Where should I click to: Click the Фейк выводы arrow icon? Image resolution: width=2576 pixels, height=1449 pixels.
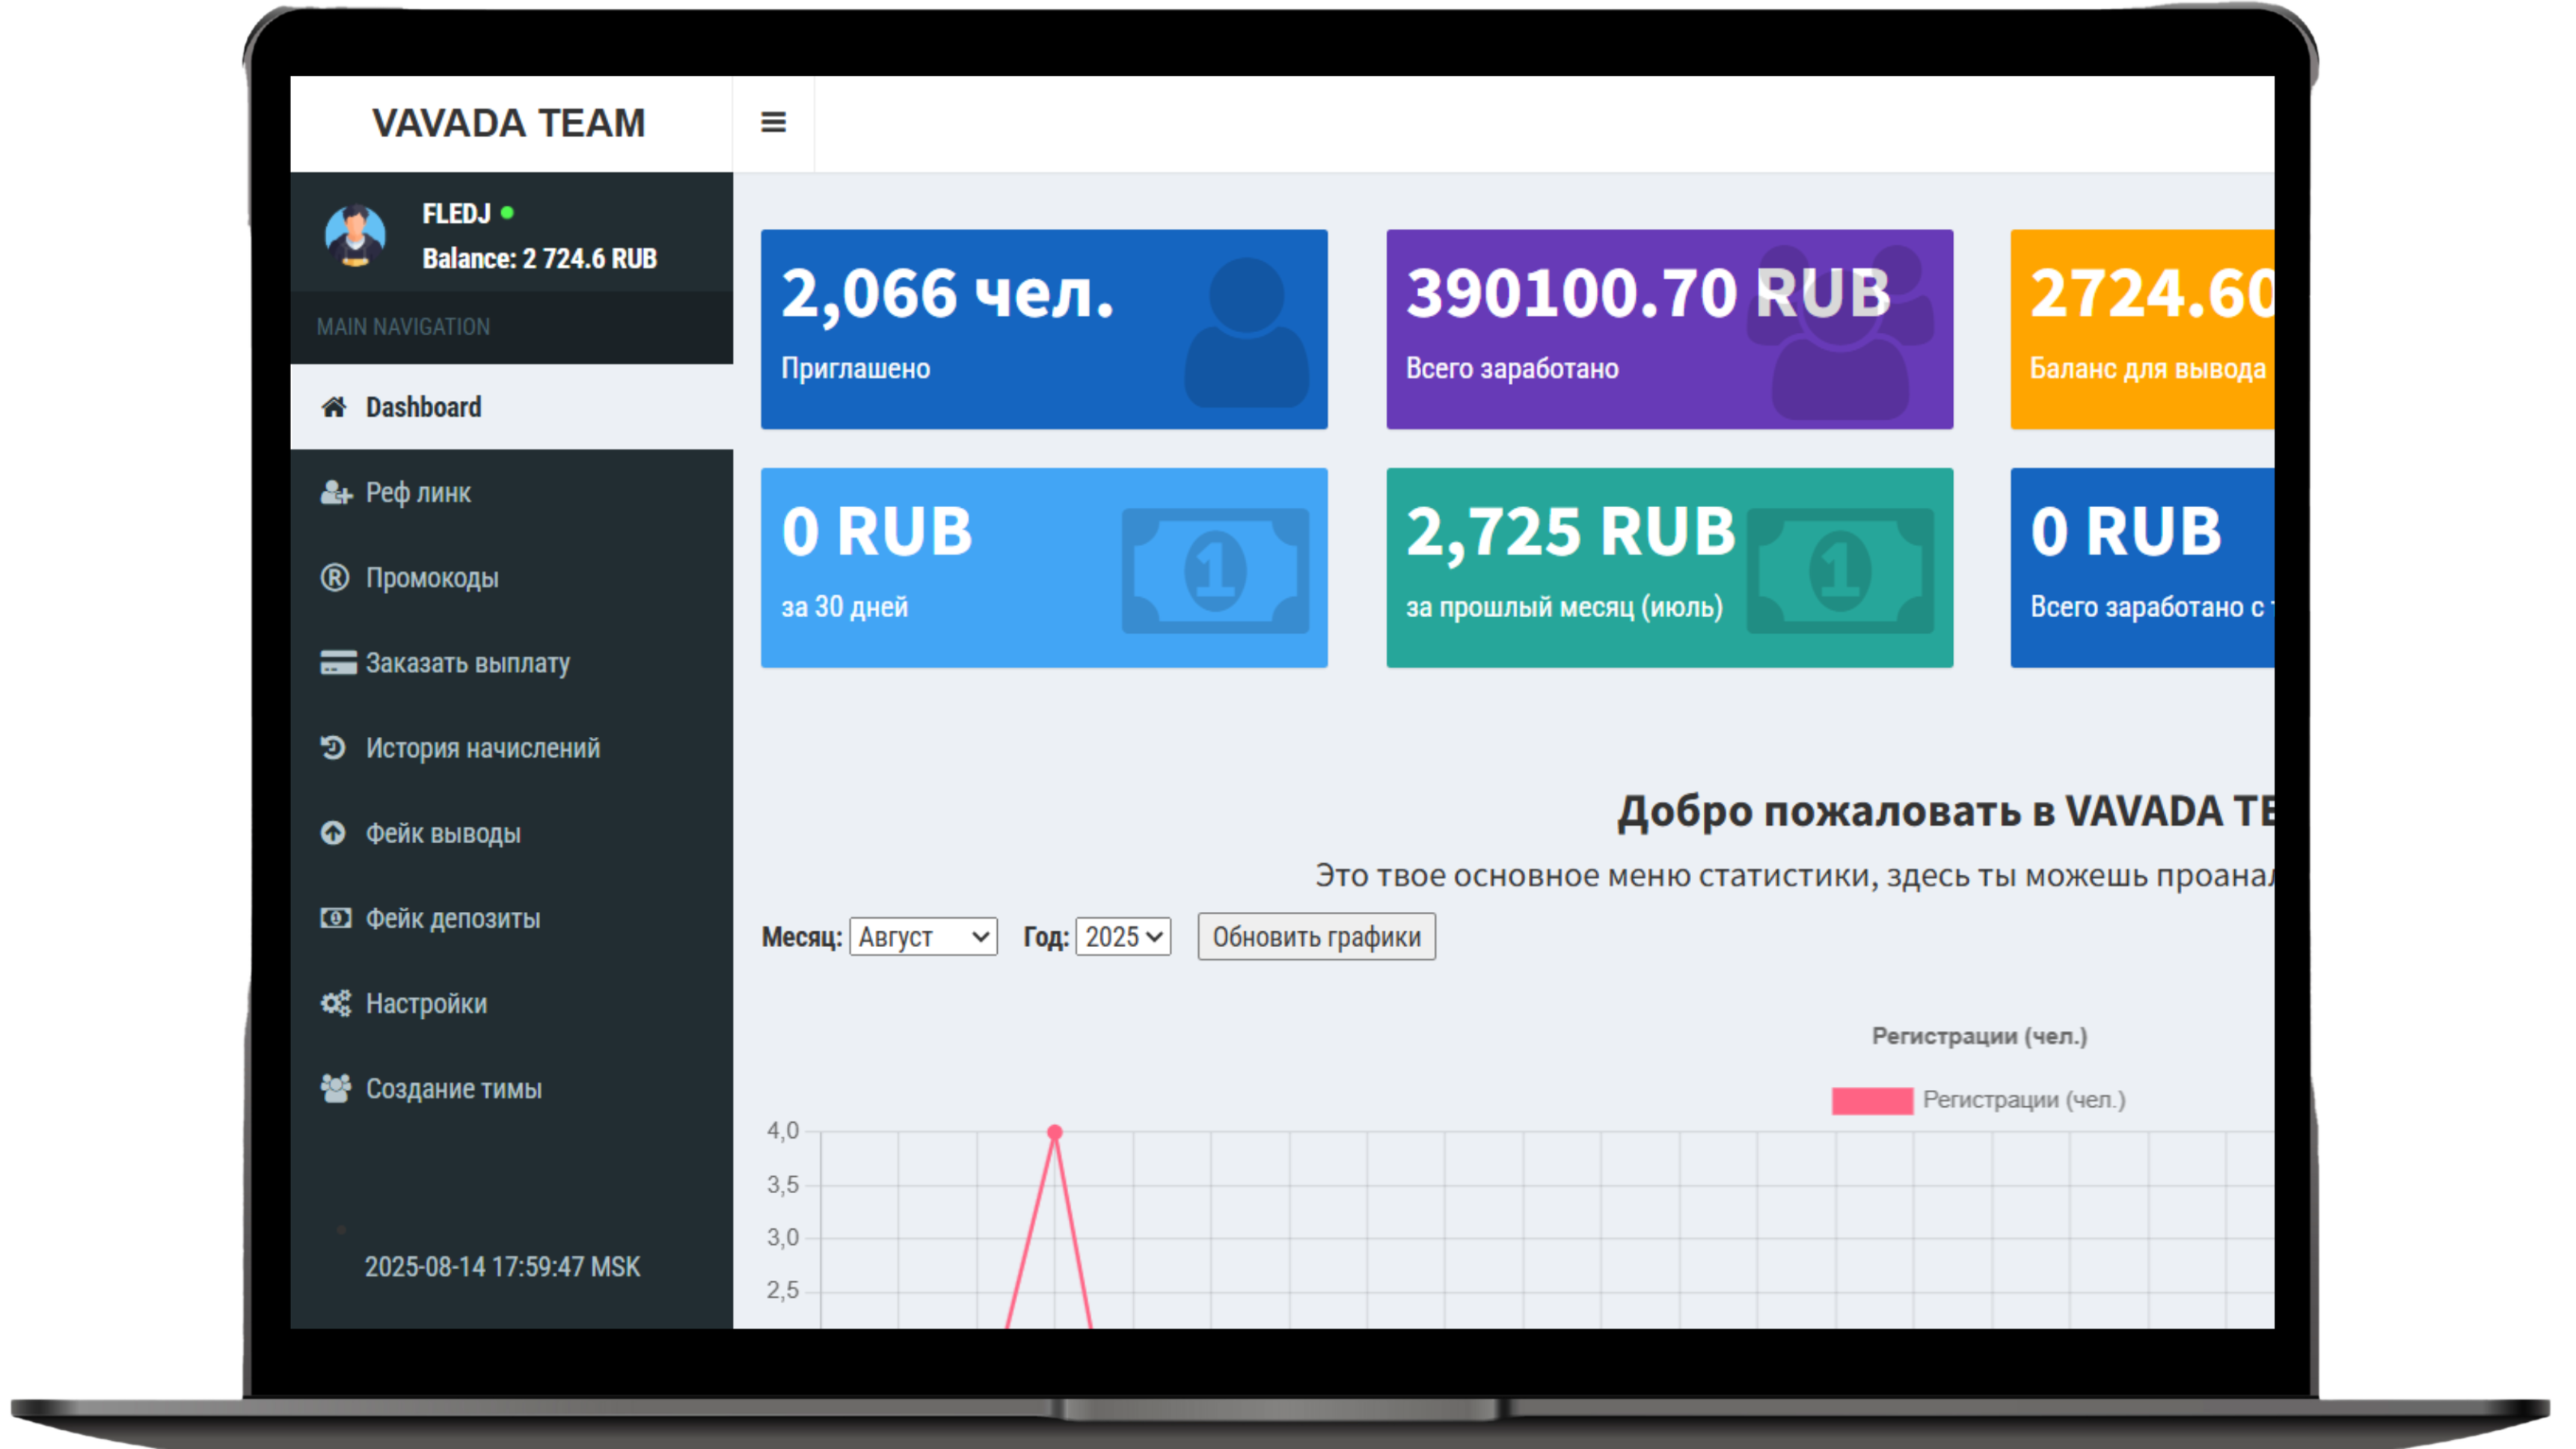(x=333, y=832)
